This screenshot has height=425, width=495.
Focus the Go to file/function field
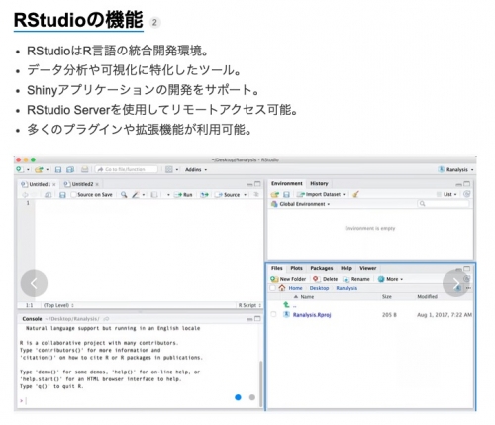pyautogui.click(x=127, y=169)
